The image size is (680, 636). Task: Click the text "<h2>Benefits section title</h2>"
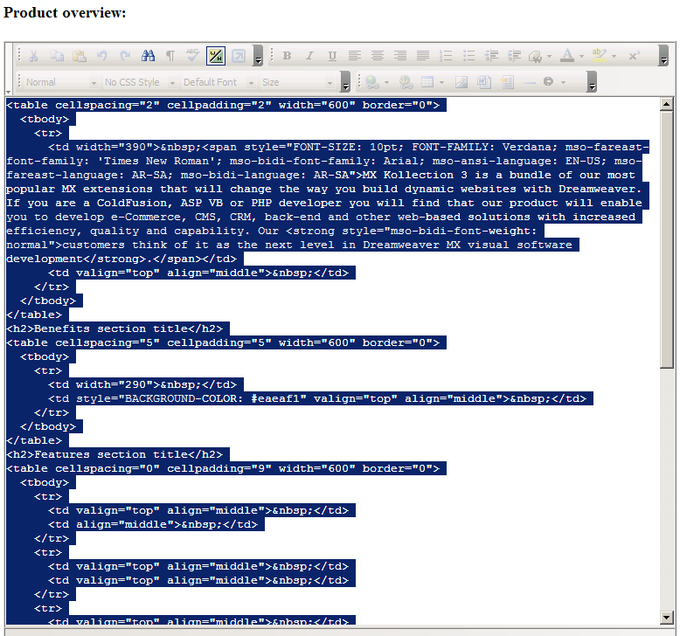tap(114, 328)
